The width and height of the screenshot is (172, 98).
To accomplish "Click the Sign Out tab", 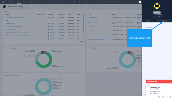I will pos(164,21).
